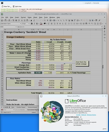The image size is (109, 132).
Task: Open Find and Replace magnifier icon
Action: point(45,20)
